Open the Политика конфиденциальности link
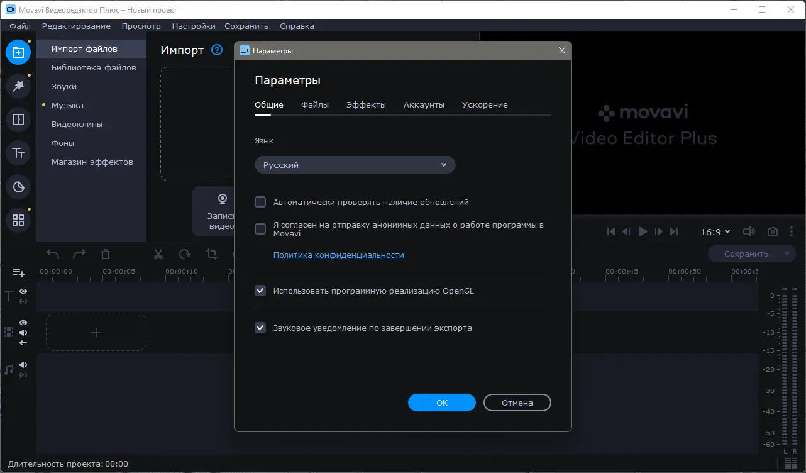806x473 pixels. (338, 255)
